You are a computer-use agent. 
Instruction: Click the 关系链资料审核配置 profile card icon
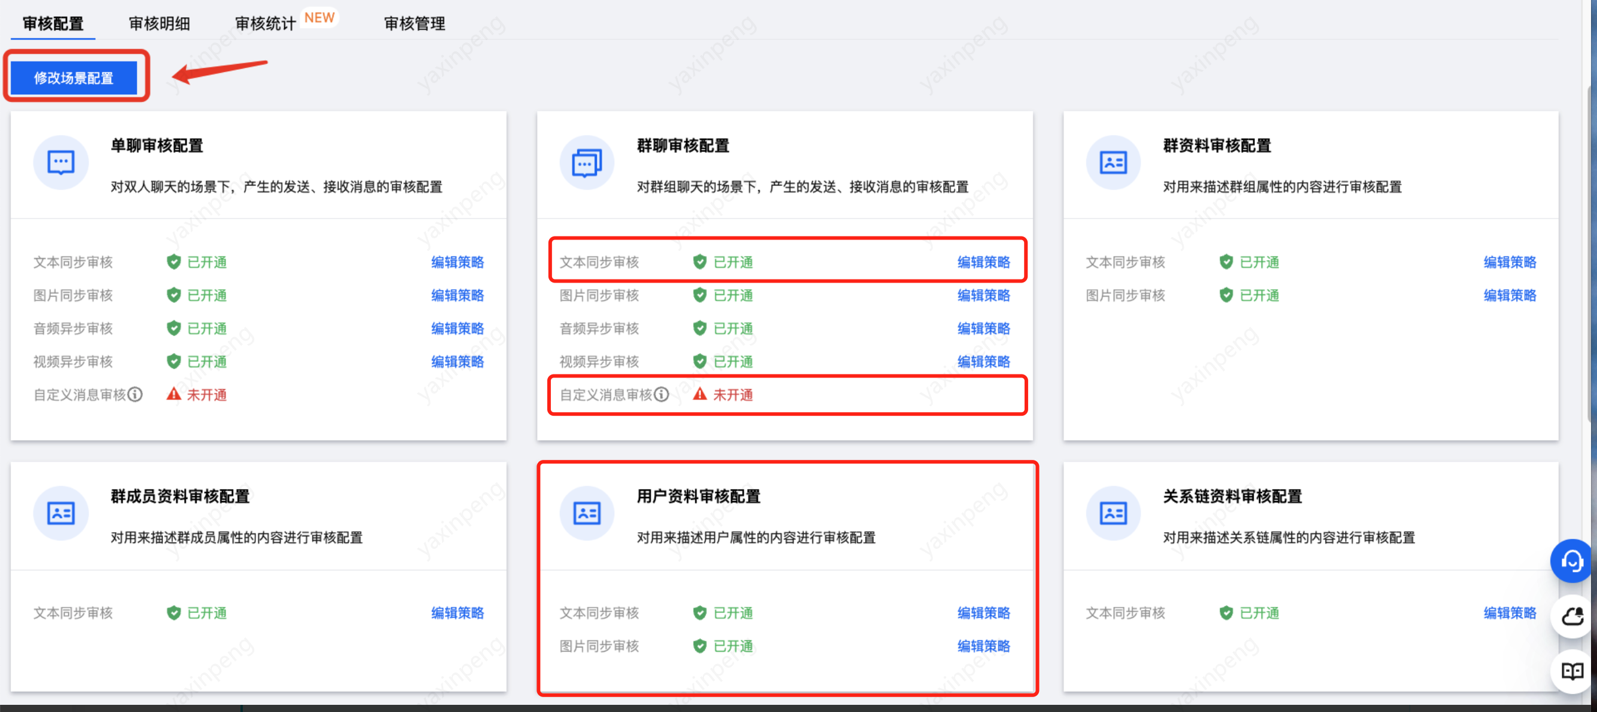(x=1114, y=513)
